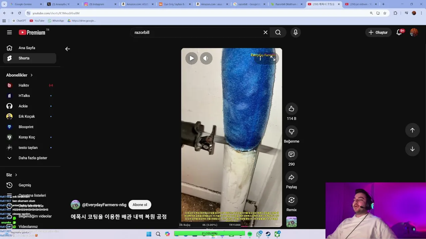Open testo taylan subscription channel
Screen dimensions: 426x239
pos(30,148)
